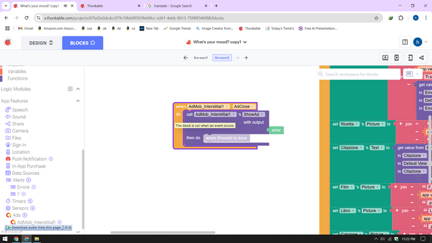The width and height of the screenshot is (432, 243).
Task: Click the 'when ShowAd is done' placeholder block
Action: (227, 138)
